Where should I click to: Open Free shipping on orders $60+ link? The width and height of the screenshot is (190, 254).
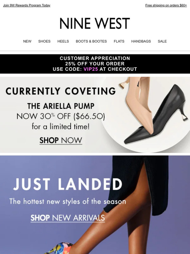click(x=166, y=5)
